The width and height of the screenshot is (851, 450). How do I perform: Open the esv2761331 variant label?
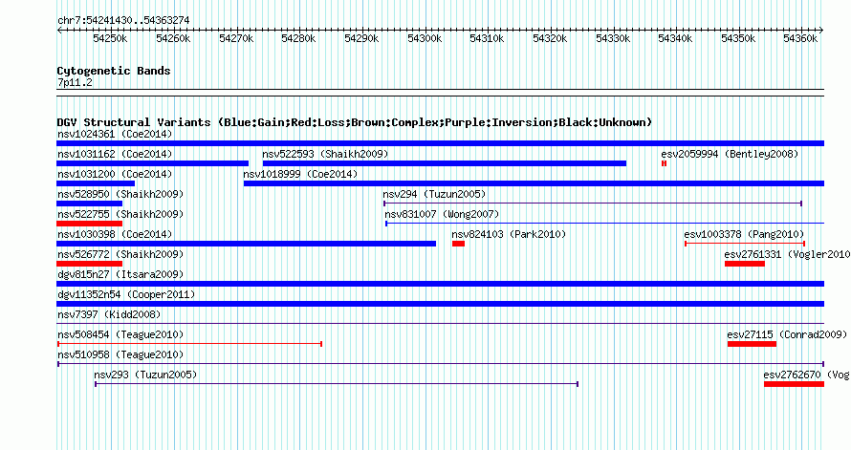[787, 254]
